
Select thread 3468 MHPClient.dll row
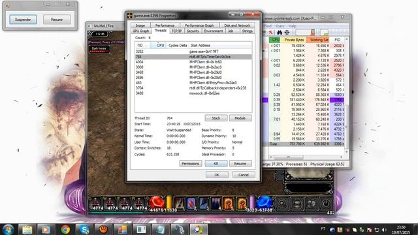click(193, 72)
